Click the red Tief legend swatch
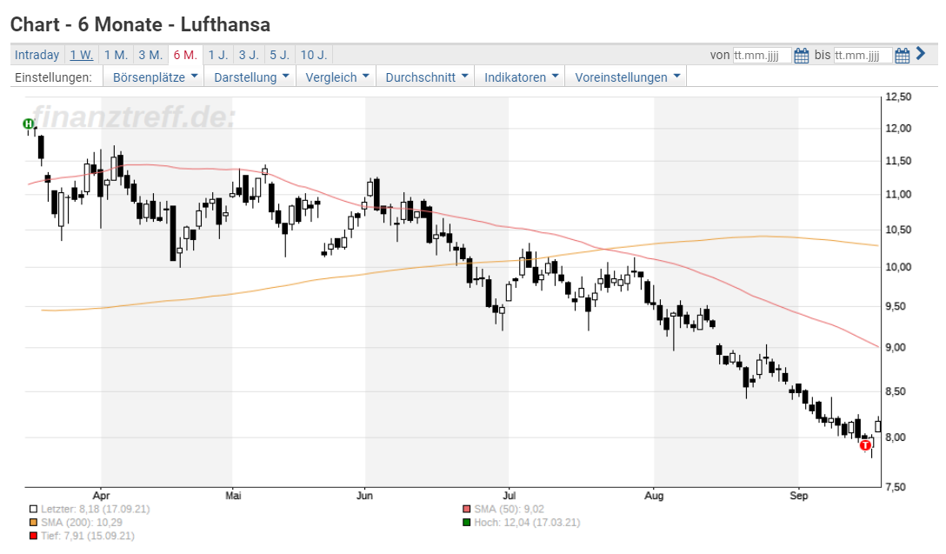This screenshot has height=554, width=946. click(33, 536)
